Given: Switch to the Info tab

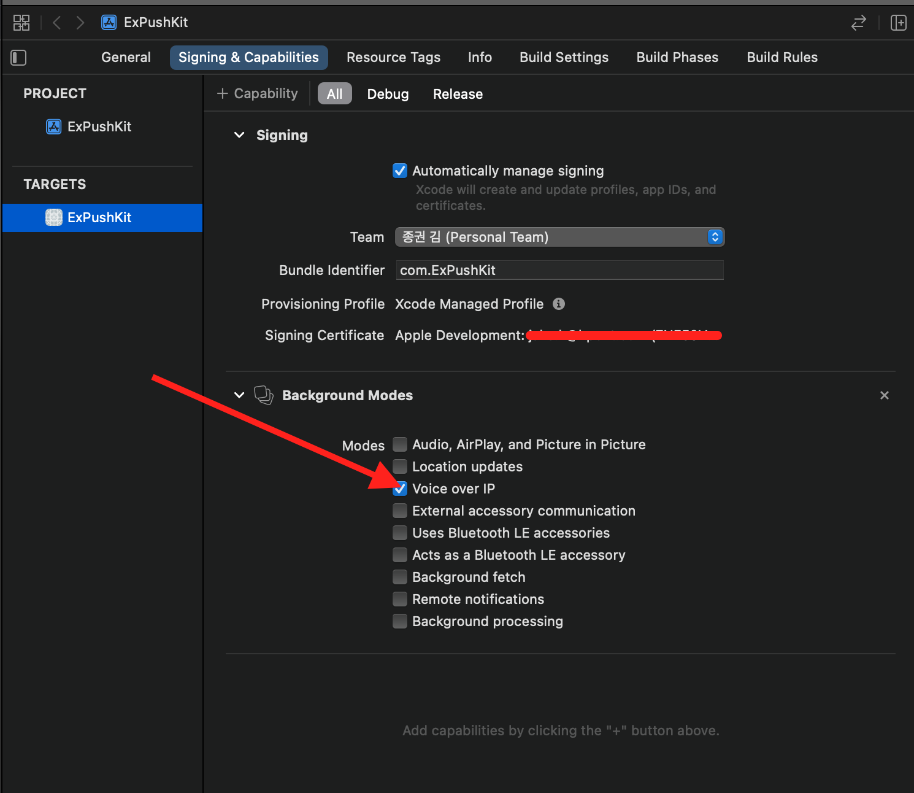Looking at the screenshot, I should pyautogui.click(x=480, y=57).
